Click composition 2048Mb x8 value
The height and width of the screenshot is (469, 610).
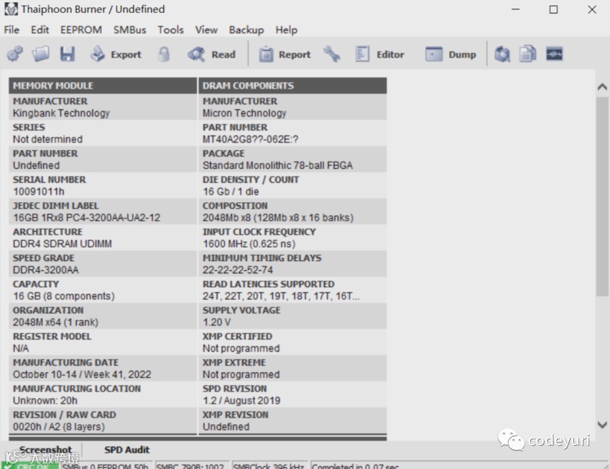click(x=278, y=217)
